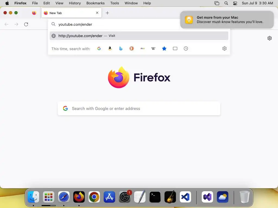This screenshot has height=208, width=278.
Task: Open search settings gear in URL dropdown
Action: [x=225, y=48]
